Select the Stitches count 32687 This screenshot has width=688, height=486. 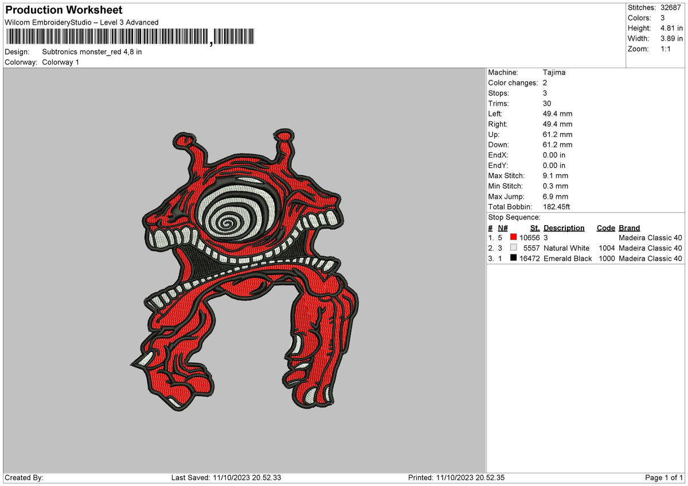[671, 7]
